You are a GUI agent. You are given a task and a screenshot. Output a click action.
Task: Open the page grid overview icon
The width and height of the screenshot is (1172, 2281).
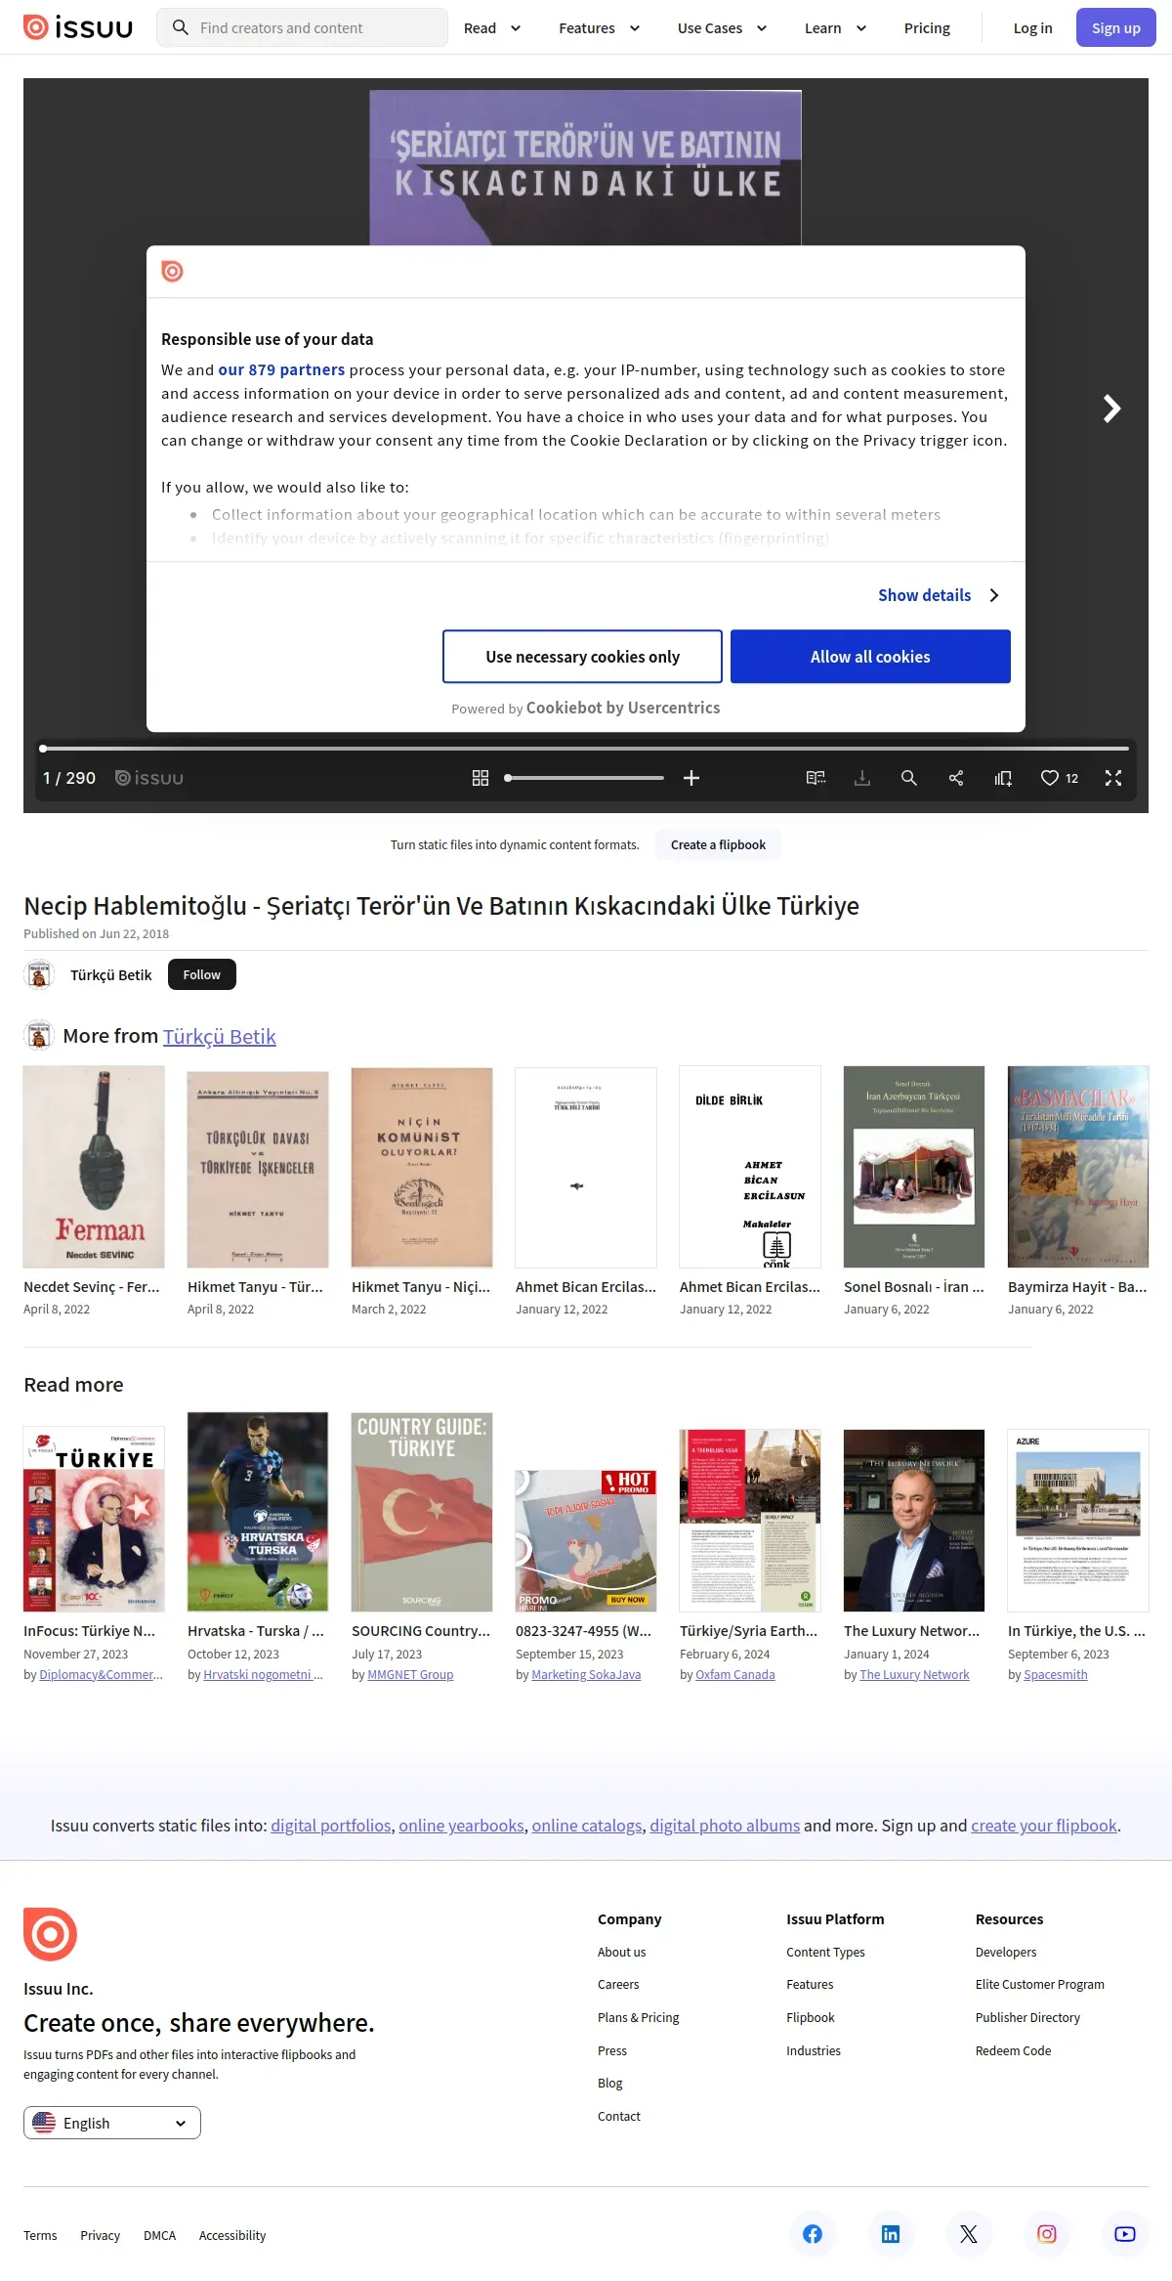481,778
